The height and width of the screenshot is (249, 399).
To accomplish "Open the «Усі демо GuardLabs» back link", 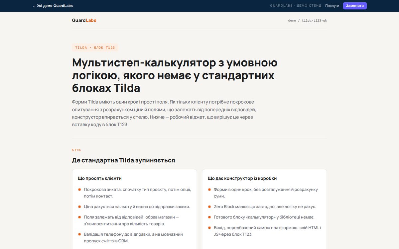I will [53, 6].
